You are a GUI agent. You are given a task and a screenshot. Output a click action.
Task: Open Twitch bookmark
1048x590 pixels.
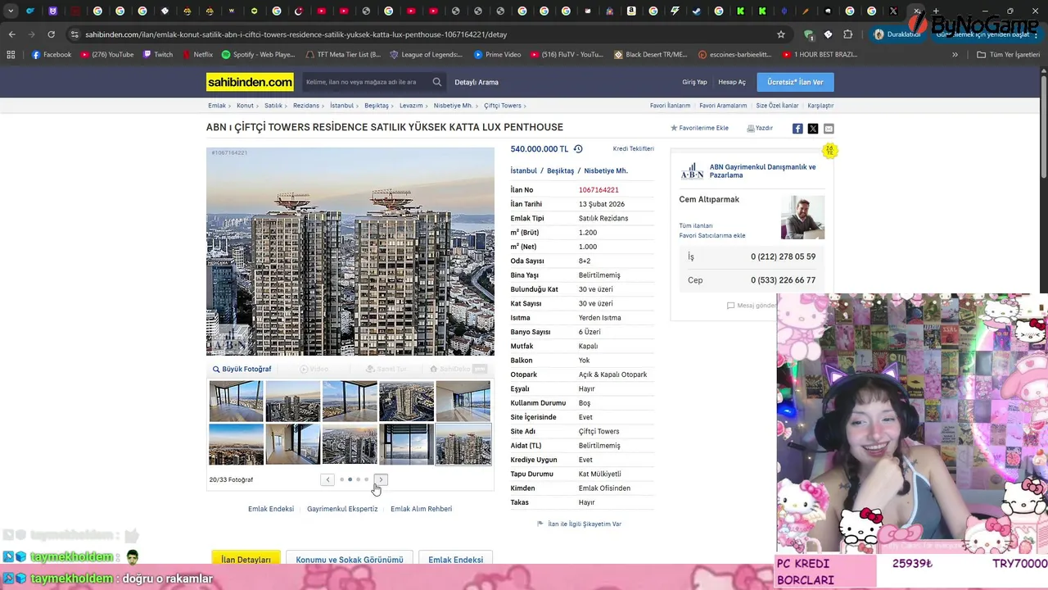158,55
